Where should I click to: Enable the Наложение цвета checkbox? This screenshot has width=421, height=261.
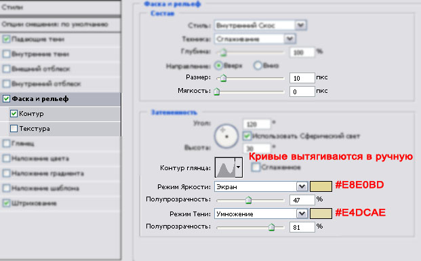click(6, 159)
